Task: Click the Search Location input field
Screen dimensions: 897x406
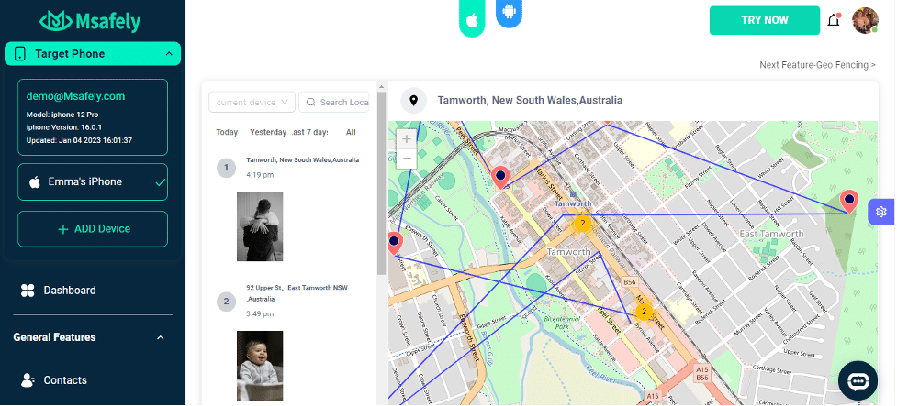Action: (334, 103)
